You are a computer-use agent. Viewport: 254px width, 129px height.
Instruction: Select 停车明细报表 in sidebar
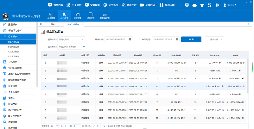tap(13, 46)
